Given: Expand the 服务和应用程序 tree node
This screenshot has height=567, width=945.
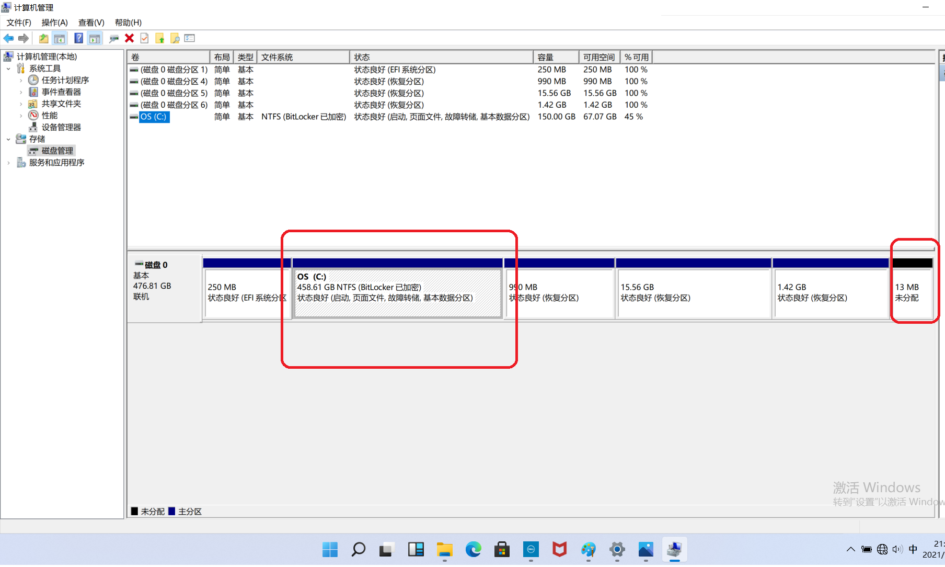Looking at the screenshot, I should click(8, 163).
